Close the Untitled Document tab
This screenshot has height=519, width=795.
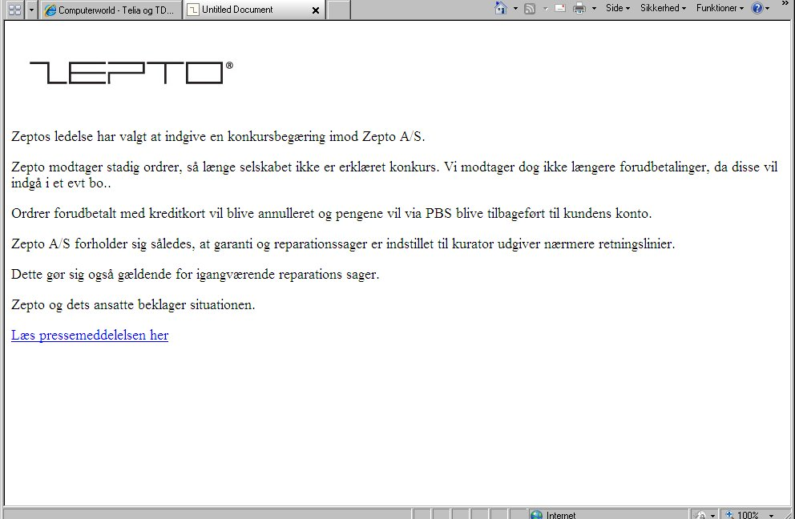(316, 10)
